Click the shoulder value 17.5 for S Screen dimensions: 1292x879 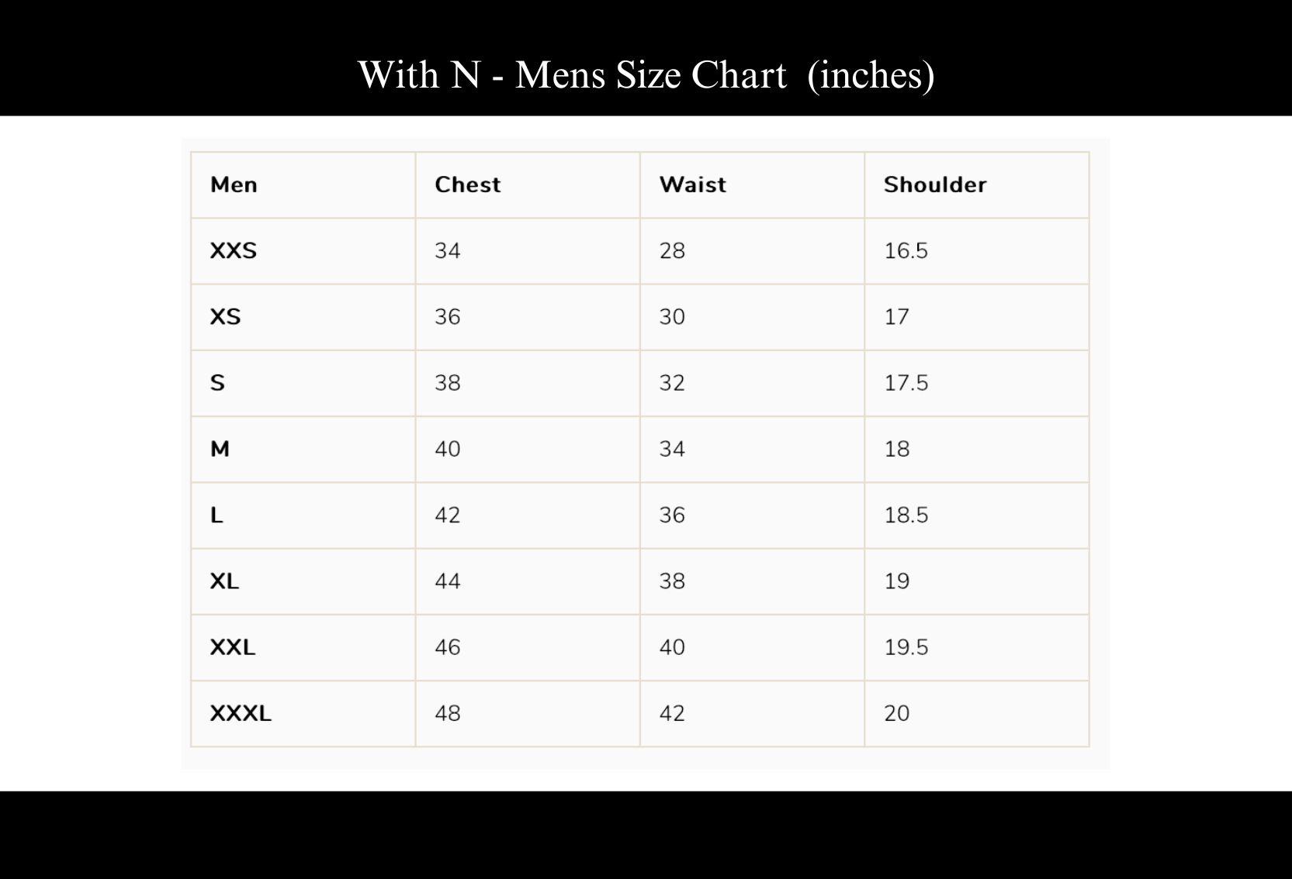906,383
